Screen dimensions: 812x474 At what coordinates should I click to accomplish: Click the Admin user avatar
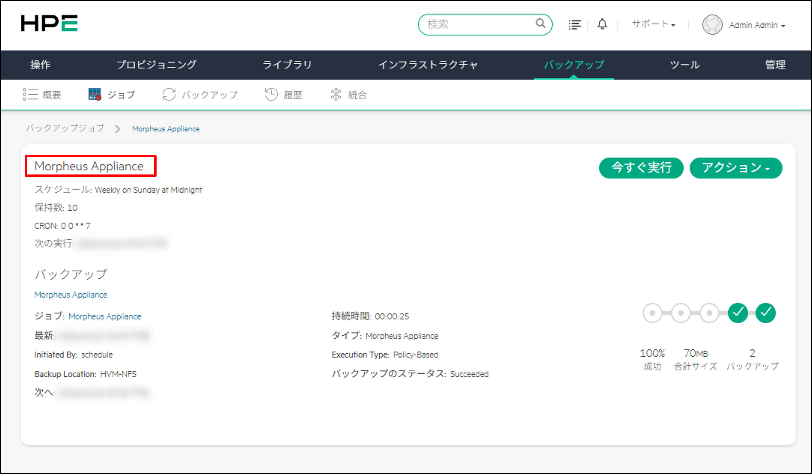point(712,25)
